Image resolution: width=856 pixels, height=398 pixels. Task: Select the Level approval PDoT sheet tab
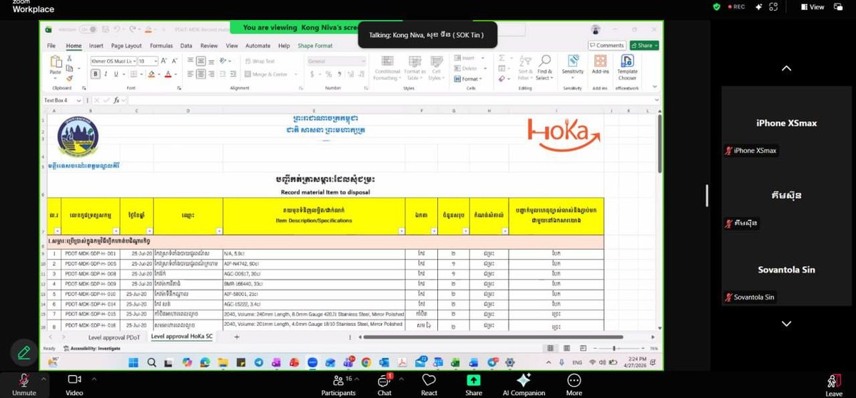[x=114, y=337]
